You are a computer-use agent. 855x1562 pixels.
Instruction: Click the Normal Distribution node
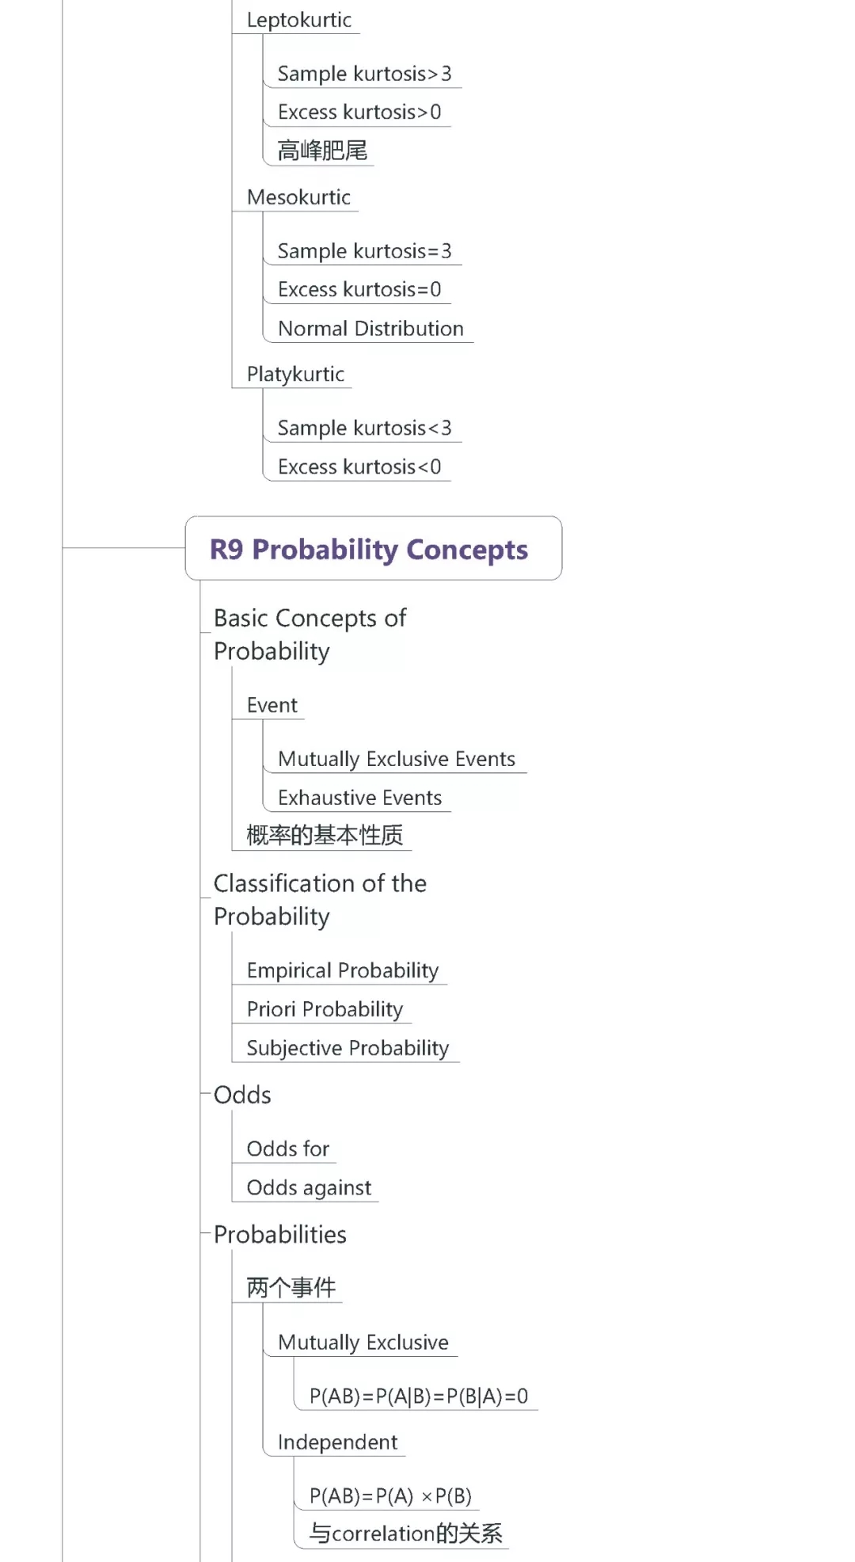coord(370,328)
